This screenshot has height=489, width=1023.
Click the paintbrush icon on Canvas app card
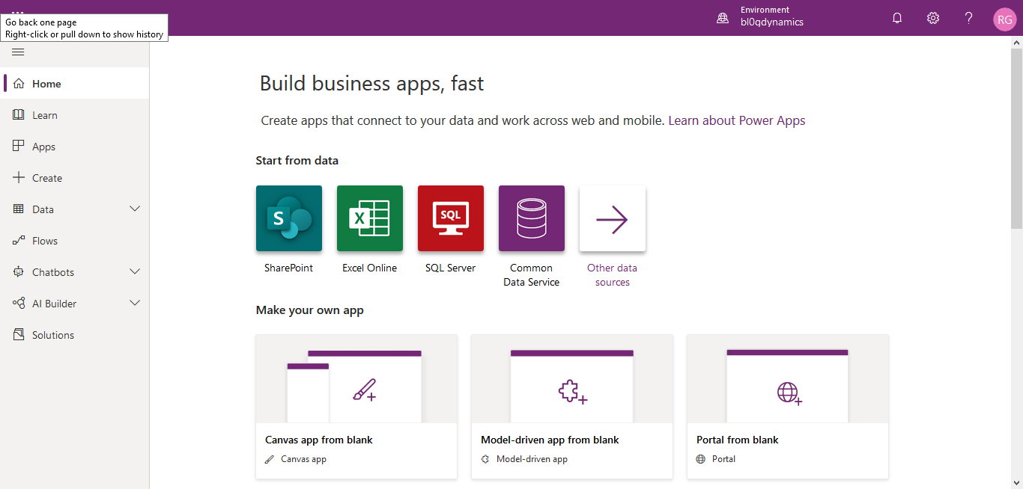click(364, 390)
